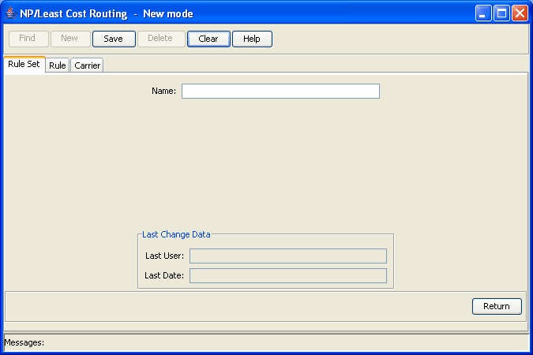
Task: Click the 'Last Change Data' group label
Action: click(176, 234)
